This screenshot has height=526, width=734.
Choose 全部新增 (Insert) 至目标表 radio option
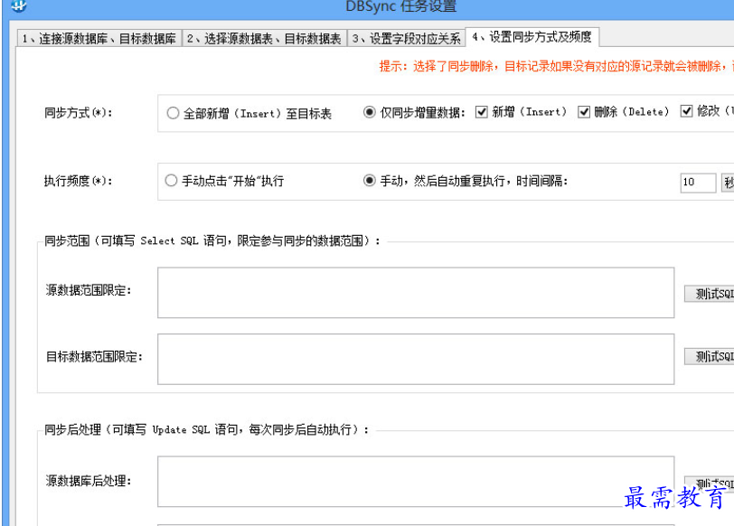click(249, 113)
